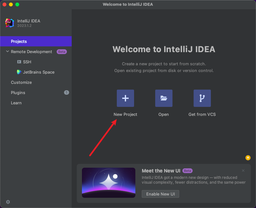Click the Enable New UI button
The image size is (256, 208).
[160, 194]
